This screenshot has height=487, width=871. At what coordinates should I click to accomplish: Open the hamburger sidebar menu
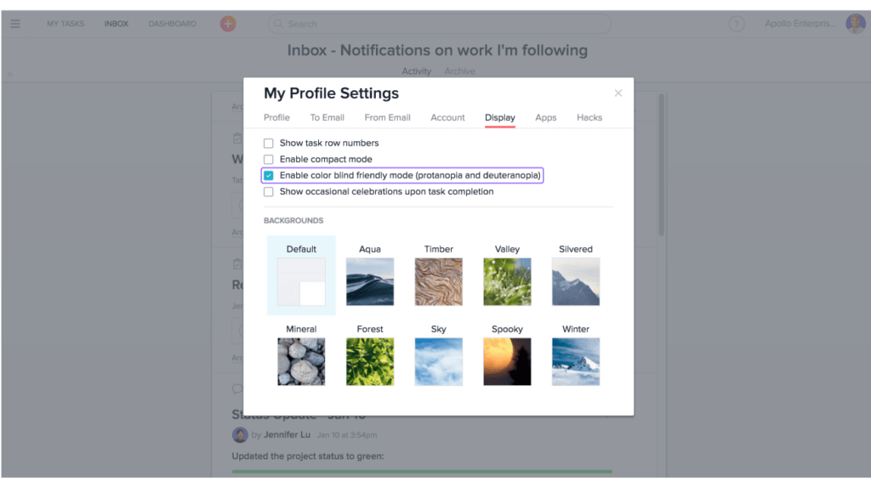click(x=15, y=24)
